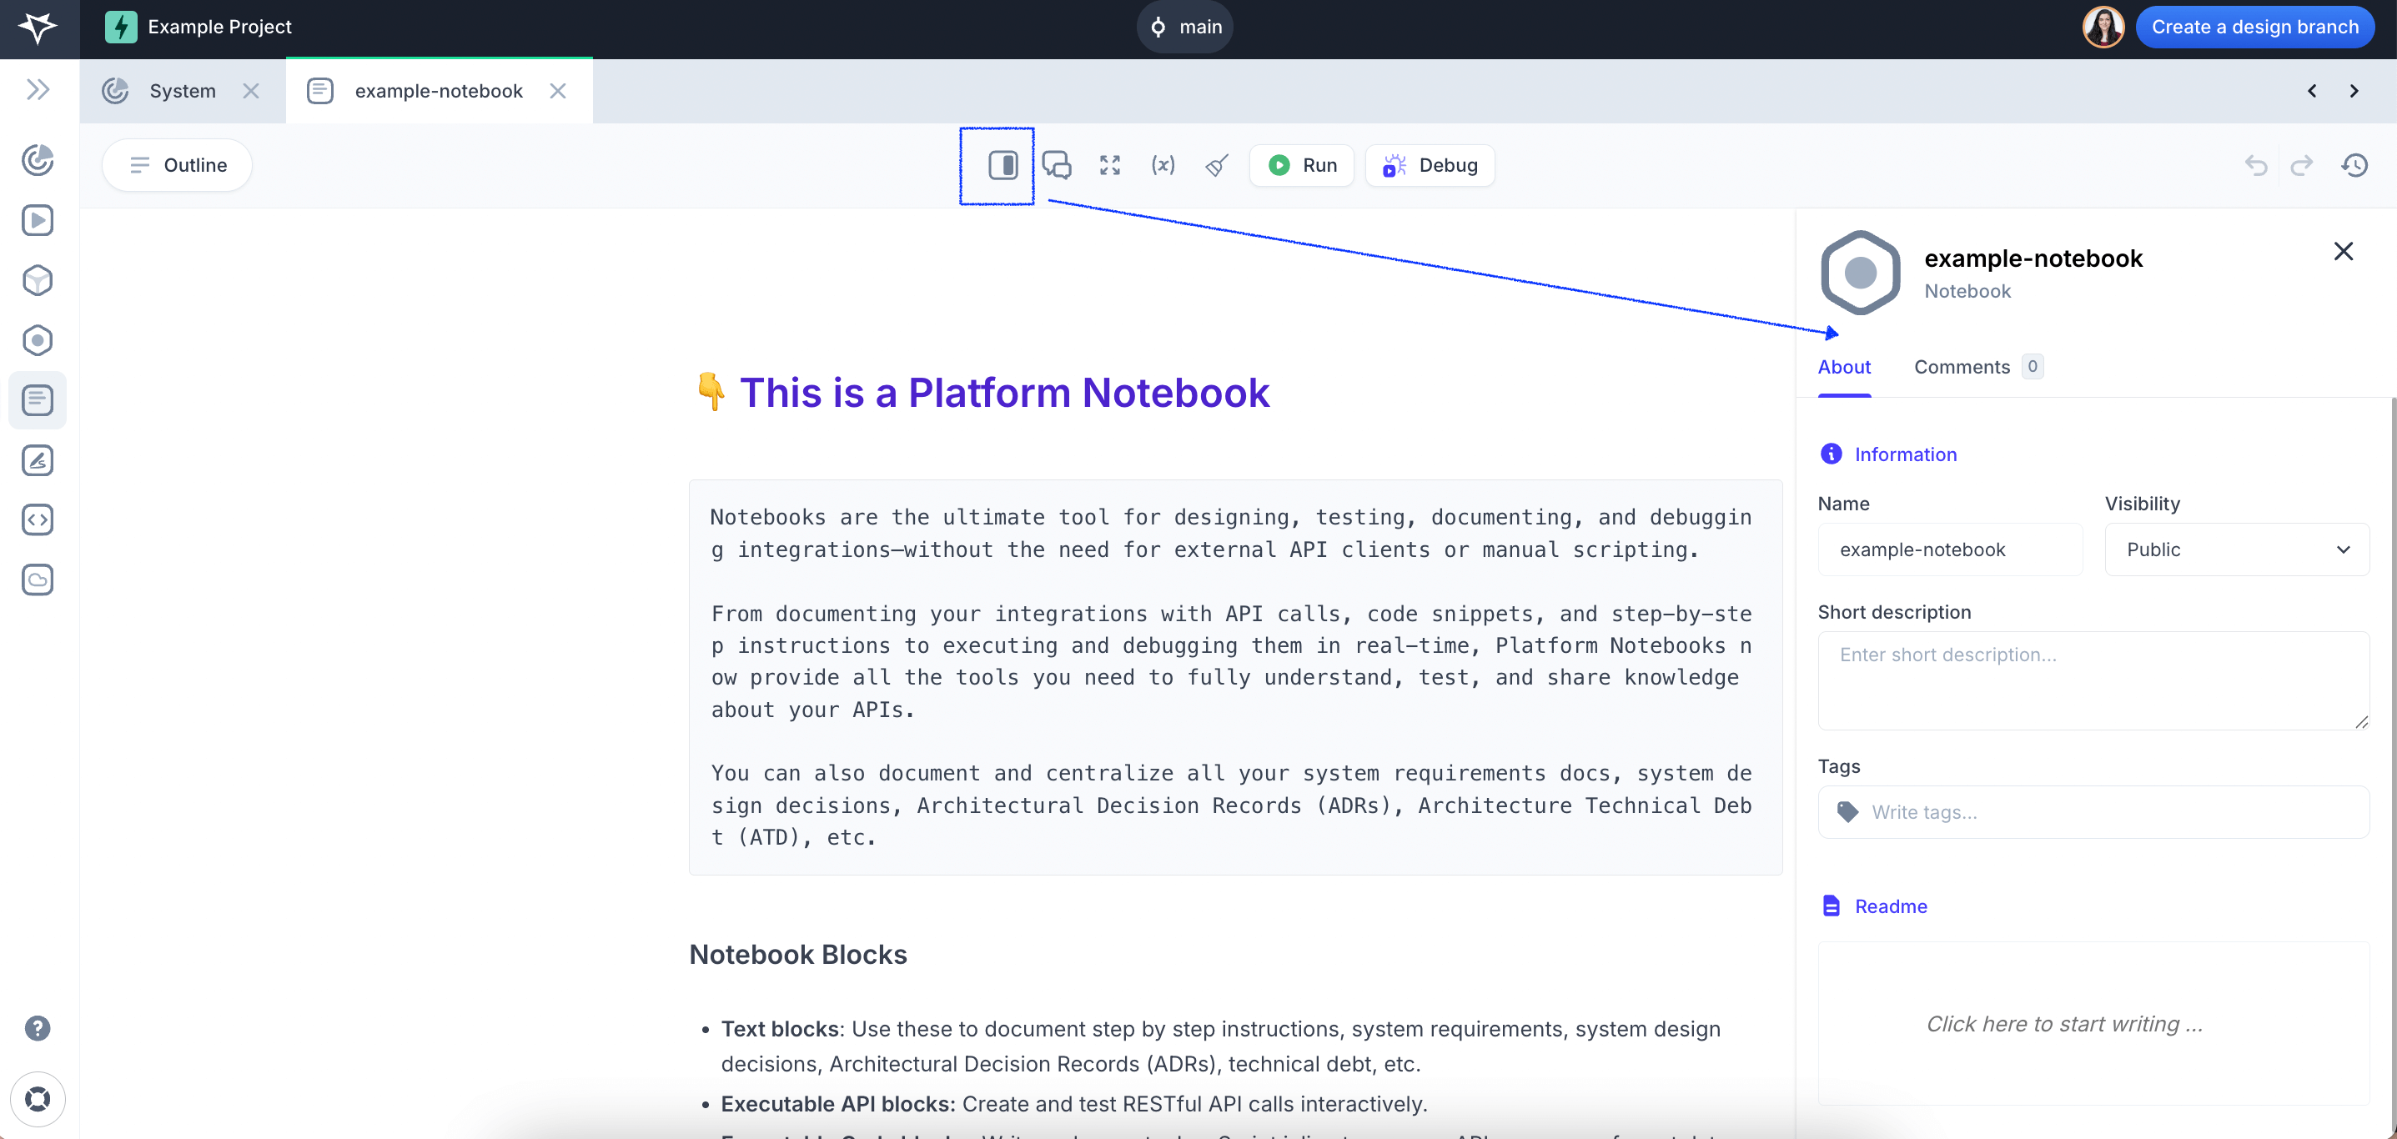Open the main branch selector
2397x1139 pixels.
pyautogui.click(x=1184, y=27)
